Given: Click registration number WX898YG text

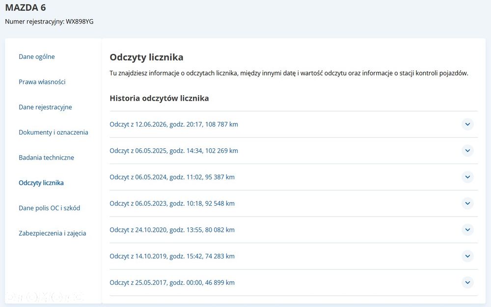Looking at the screenshot, I should [80, 22].
